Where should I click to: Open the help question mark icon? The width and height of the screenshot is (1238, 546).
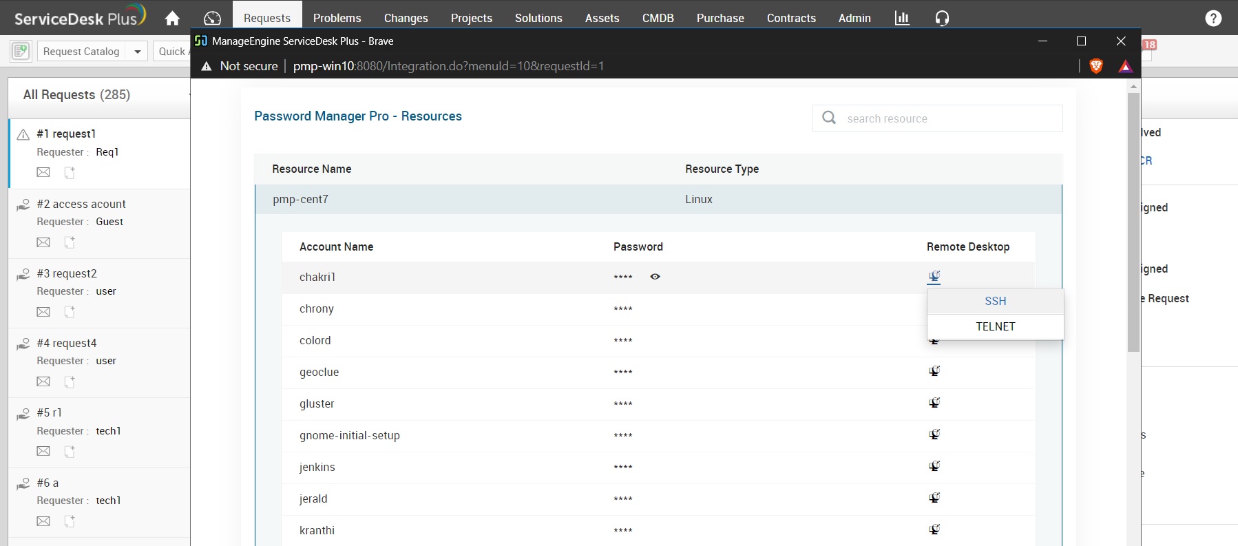[1213, 18]
